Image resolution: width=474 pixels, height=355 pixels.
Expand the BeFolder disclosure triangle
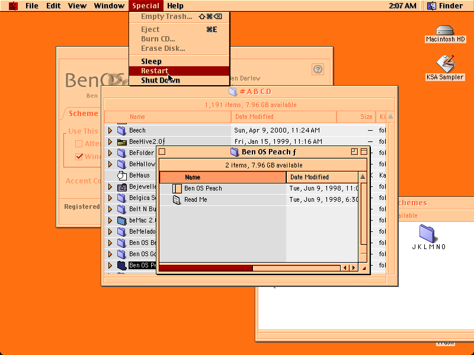(x=110, y=153)
